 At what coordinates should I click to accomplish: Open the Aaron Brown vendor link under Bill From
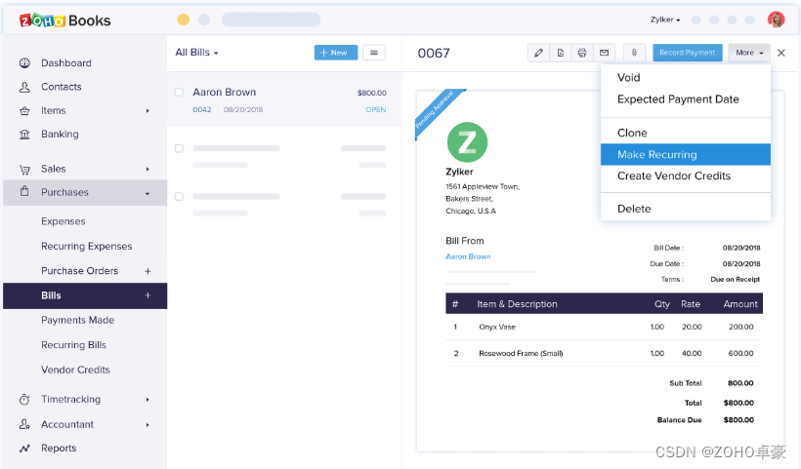(x=468, y=257)
